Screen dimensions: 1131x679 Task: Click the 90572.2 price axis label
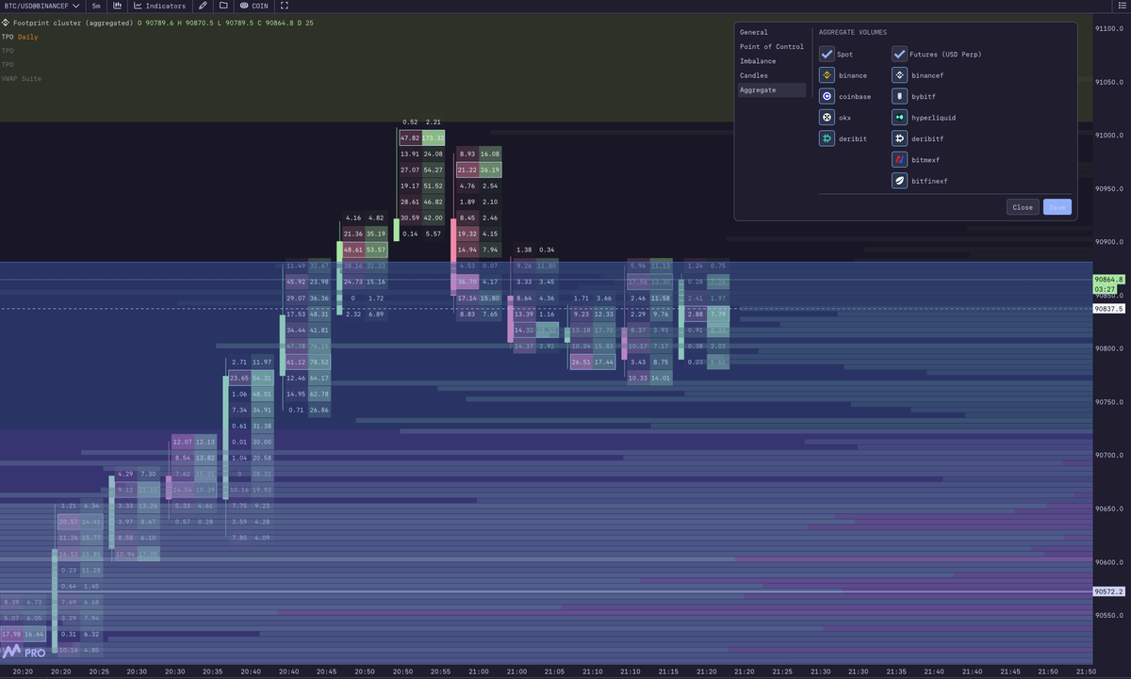[1109, 591]
